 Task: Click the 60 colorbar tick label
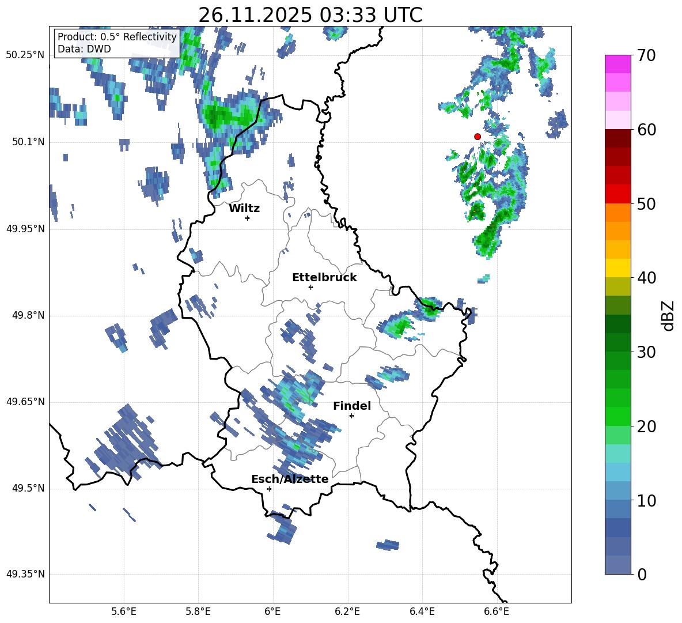pos(646,130)
